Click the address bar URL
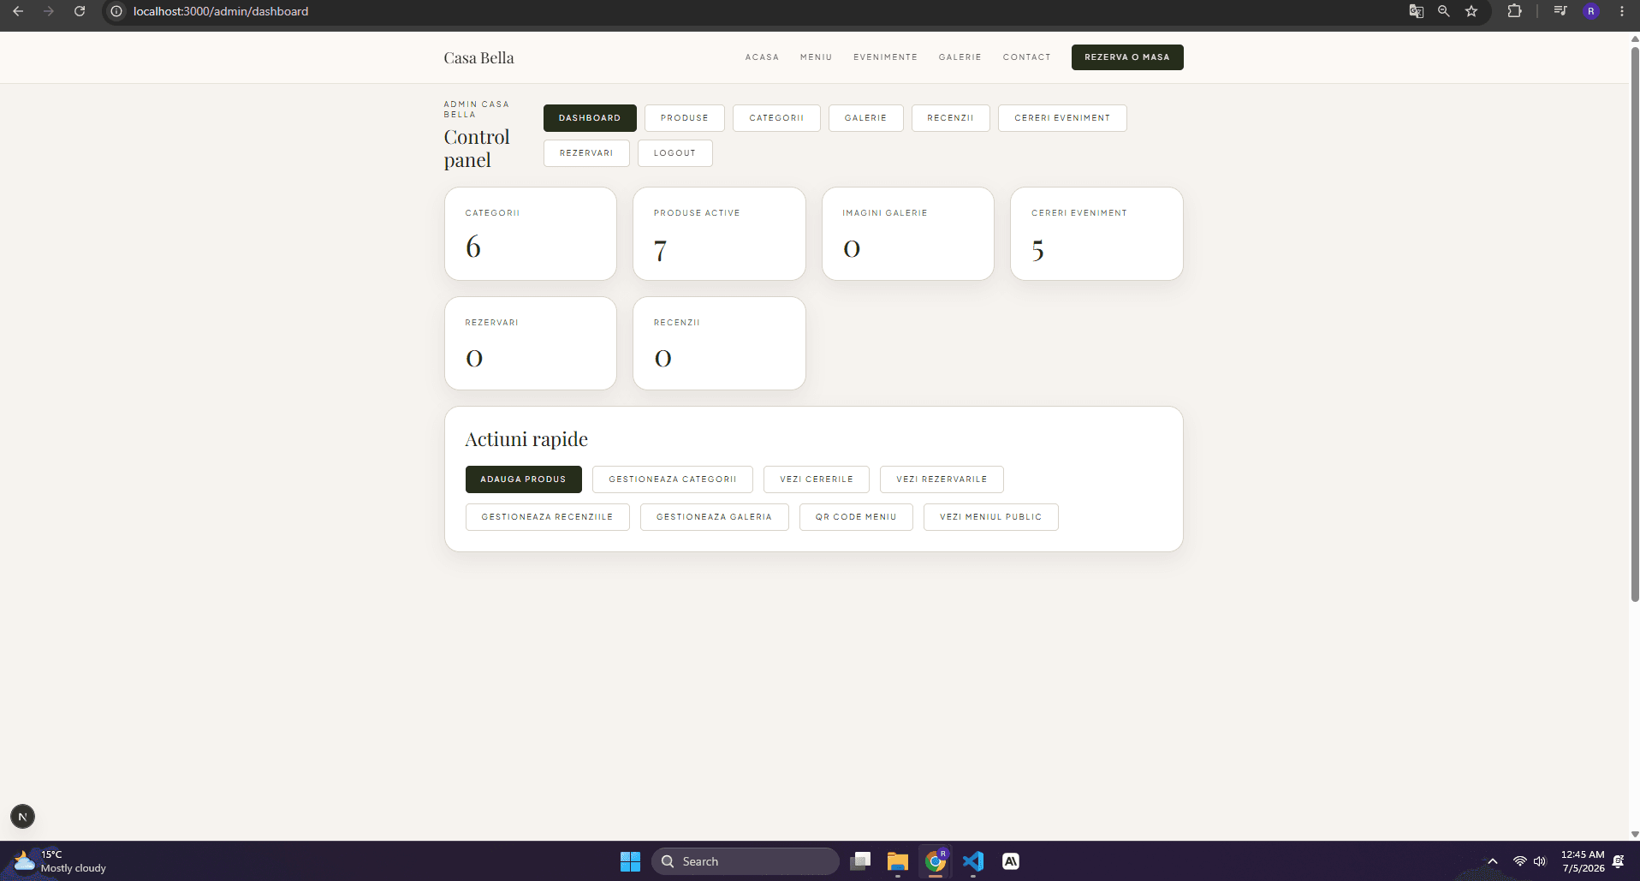1640x881 pixels. click(x=221, y=11)
